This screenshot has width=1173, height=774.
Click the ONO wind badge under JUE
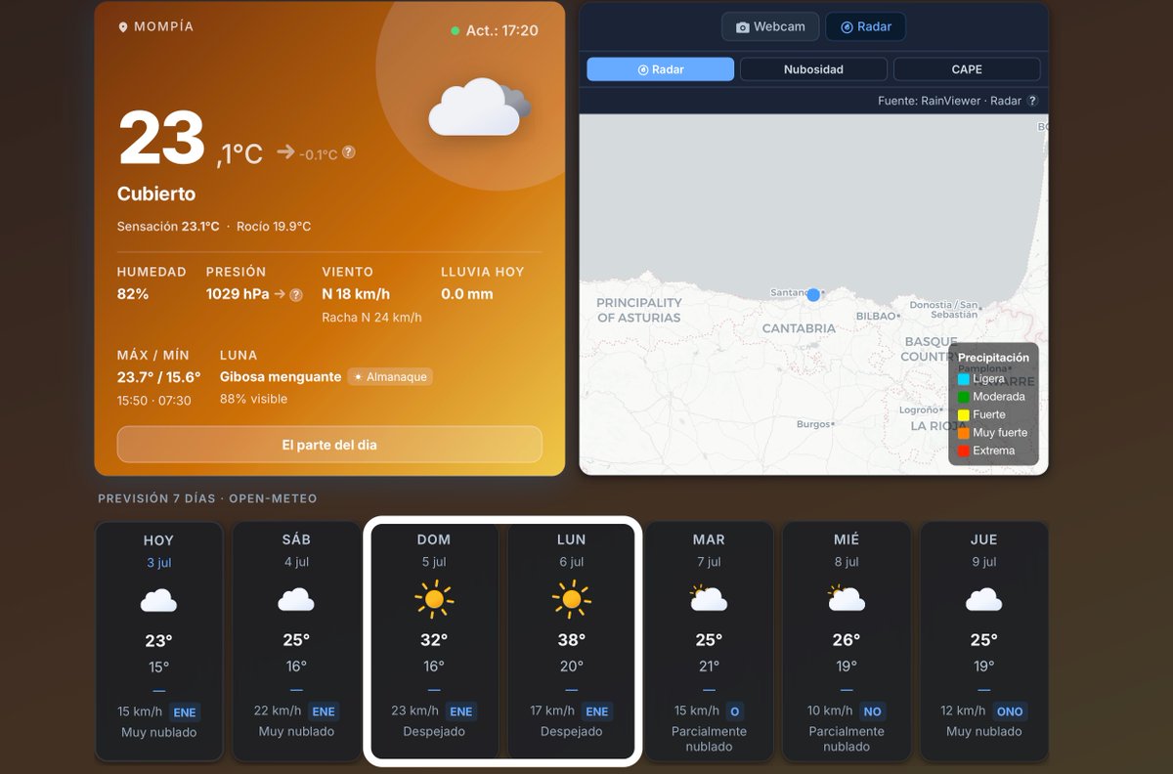tap(1010, 711)
